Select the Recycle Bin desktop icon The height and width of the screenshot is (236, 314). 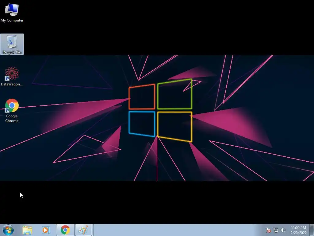coord(12,44)
